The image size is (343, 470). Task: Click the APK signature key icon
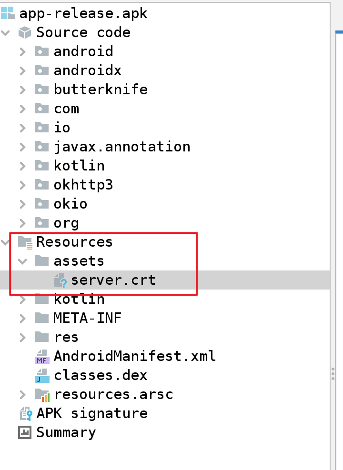[25, 413]
